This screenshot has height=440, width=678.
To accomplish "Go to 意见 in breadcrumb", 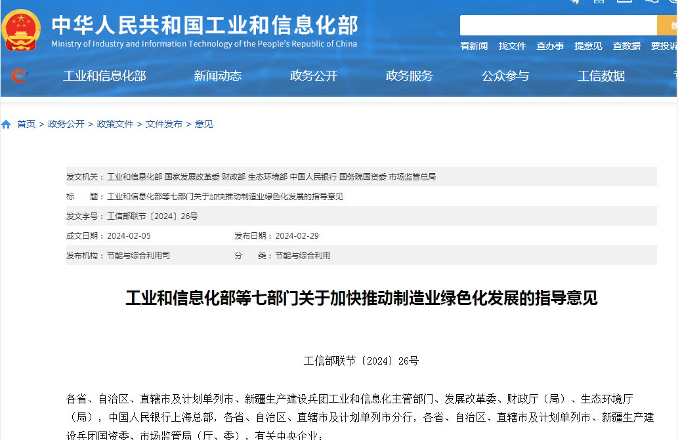I will [x=203, y=125].
